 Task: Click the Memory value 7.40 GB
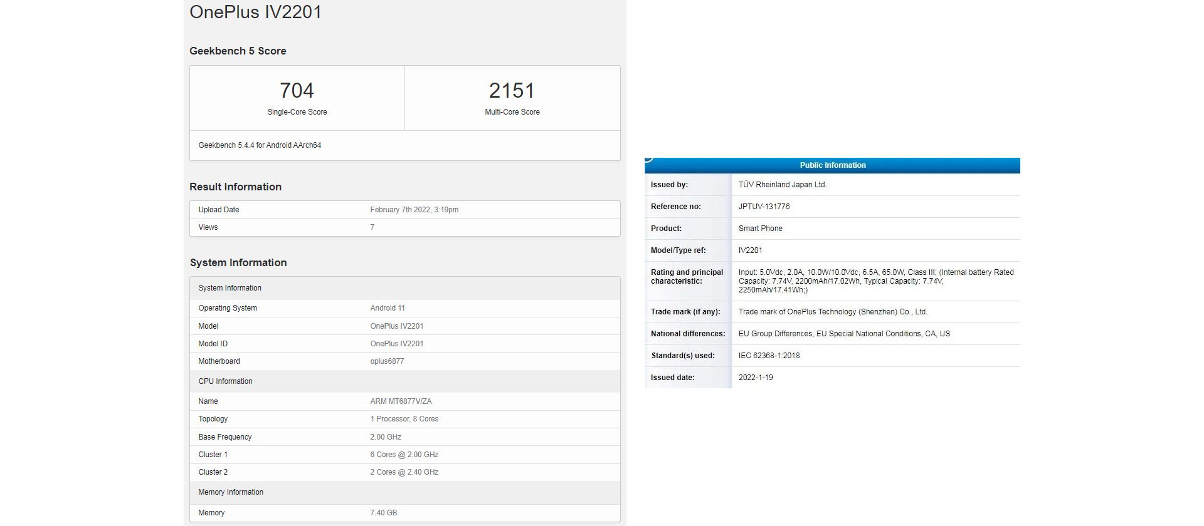[x=383, y=513]
